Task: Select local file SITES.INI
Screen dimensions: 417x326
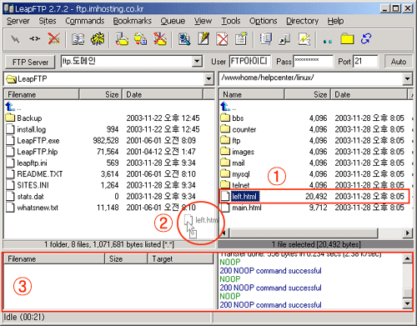Action: tap(28, 185)
